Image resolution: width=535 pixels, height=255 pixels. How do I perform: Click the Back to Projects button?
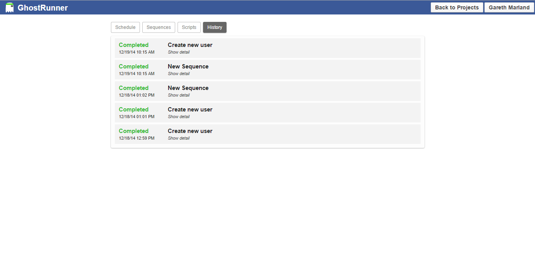[x=456, y=7]
